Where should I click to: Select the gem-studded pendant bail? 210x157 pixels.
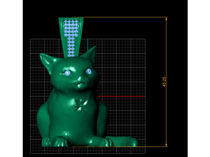[x=71, y=37]
